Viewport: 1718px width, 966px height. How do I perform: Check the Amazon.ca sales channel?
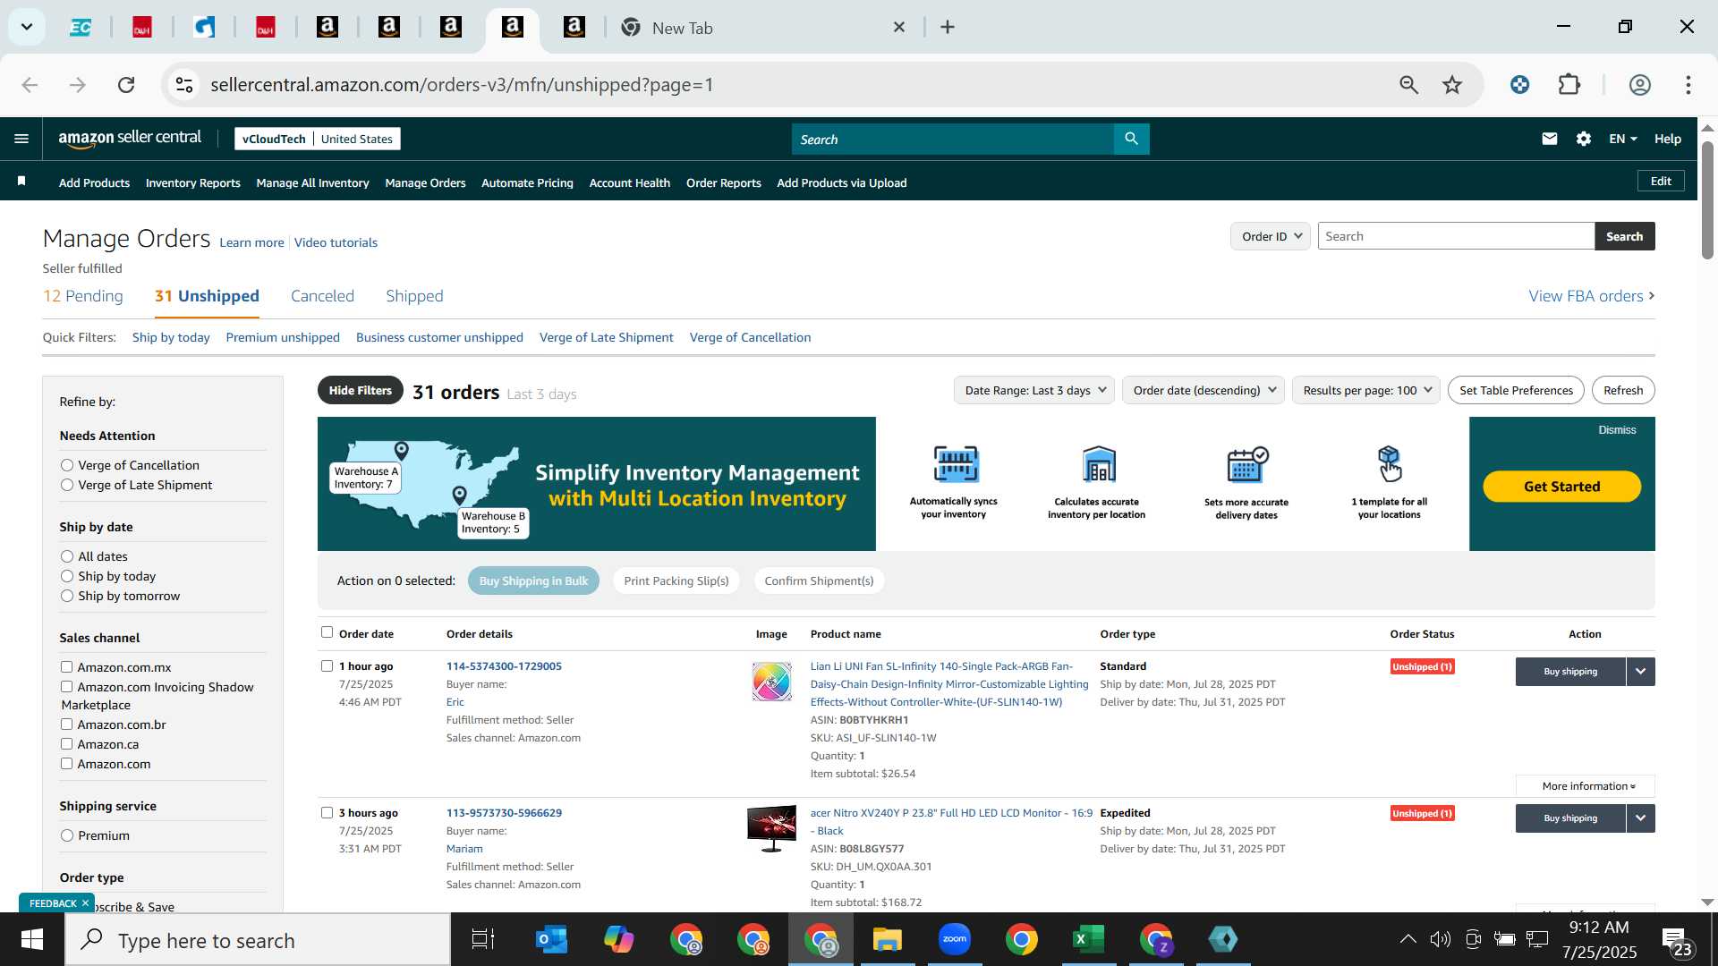click(x=66, y=743)
